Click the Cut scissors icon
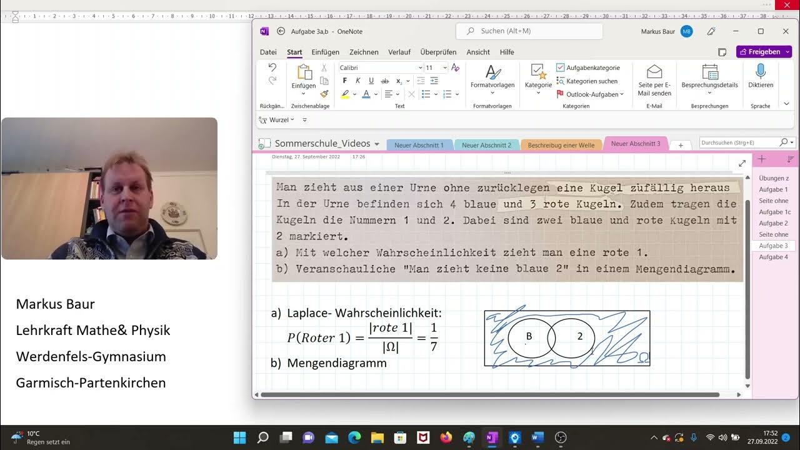800x450 pixels. (324, 67)
